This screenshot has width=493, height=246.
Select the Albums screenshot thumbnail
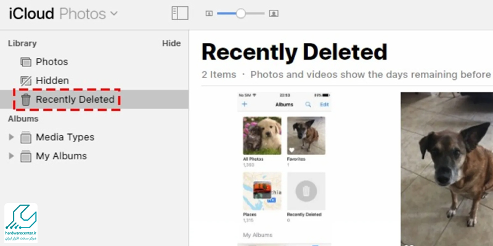[284, 169]
